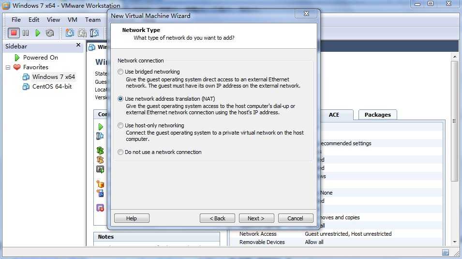Click 'Guest unrestricted, Host unrestricted' value
The height and width of the screenshot is (259, 462).
[348, 234]
